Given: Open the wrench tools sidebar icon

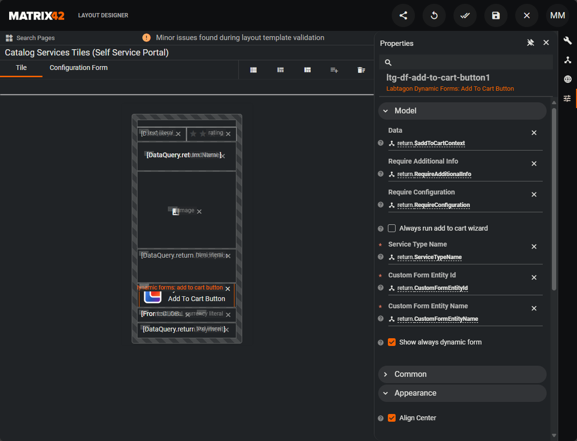Looking at the screenshot, I should pyautogui.click(x=568, y=41).
